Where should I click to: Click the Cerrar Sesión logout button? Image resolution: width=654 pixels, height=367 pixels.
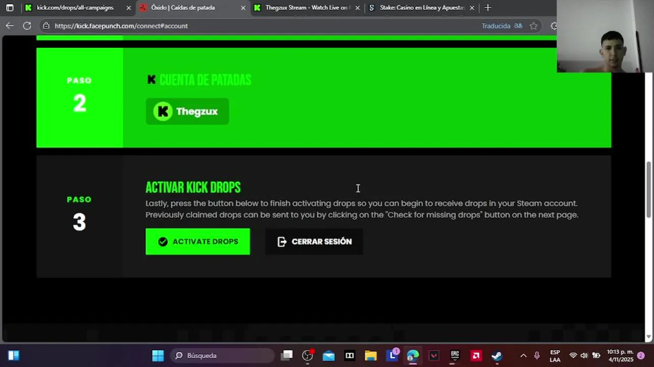314,242
